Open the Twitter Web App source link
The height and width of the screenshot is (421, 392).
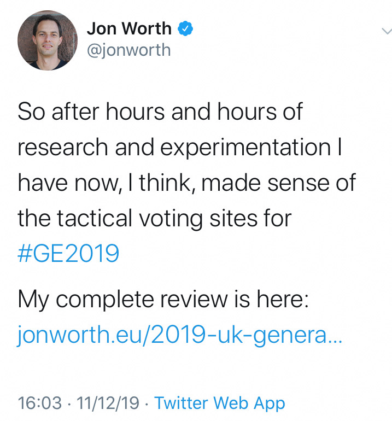(220, 404)
